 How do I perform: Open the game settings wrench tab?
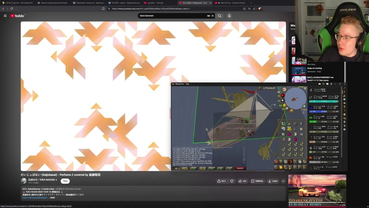click(x=295, y=168)
